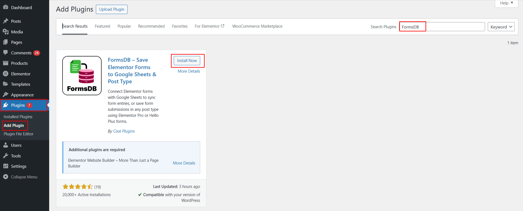Viewport: 523px width, 211px height.
Task: Open Posts via the pushpin icon
Action: click(5, 21)
